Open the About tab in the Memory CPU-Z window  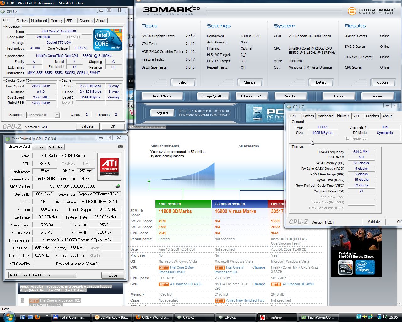coord(387,116)
